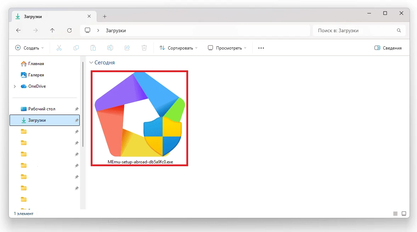The image size is (417, 232).
Task: Click the Paste clipboard icon
Action: 93,48
